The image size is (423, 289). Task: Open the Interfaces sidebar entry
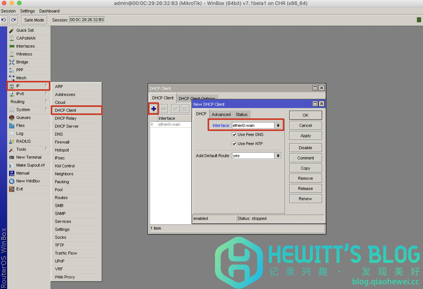[29, 46]
